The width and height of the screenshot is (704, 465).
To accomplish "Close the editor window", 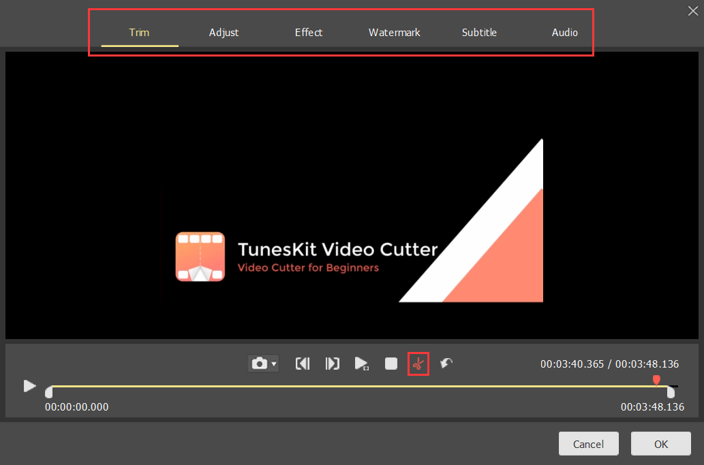I will pos(693,11).
